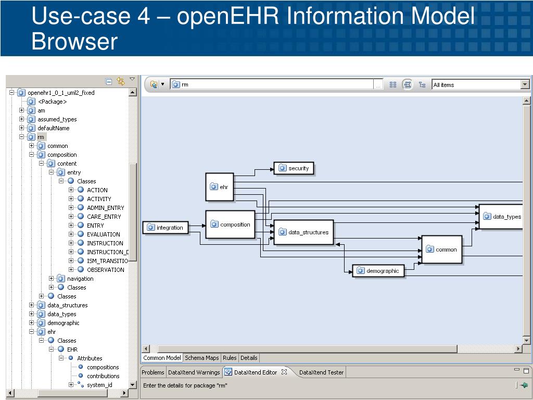Screen dimensions: 533x400
Task: Open the tree panel view menu triangle
Action: click(132, 79)
